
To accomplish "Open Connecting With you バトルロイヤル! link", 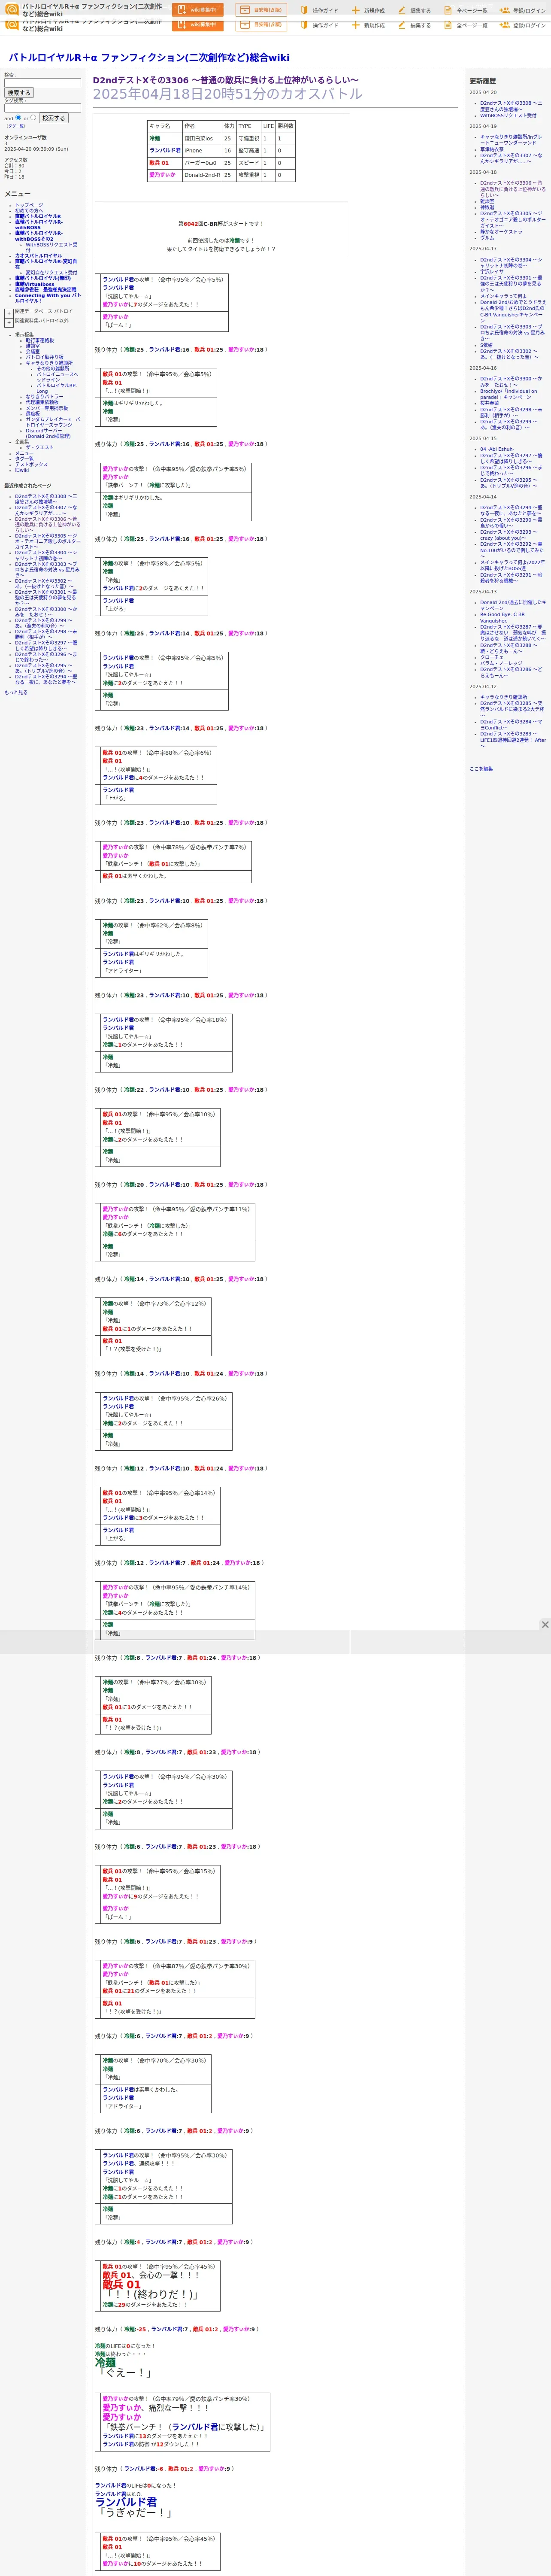I will tap(48, 298).
